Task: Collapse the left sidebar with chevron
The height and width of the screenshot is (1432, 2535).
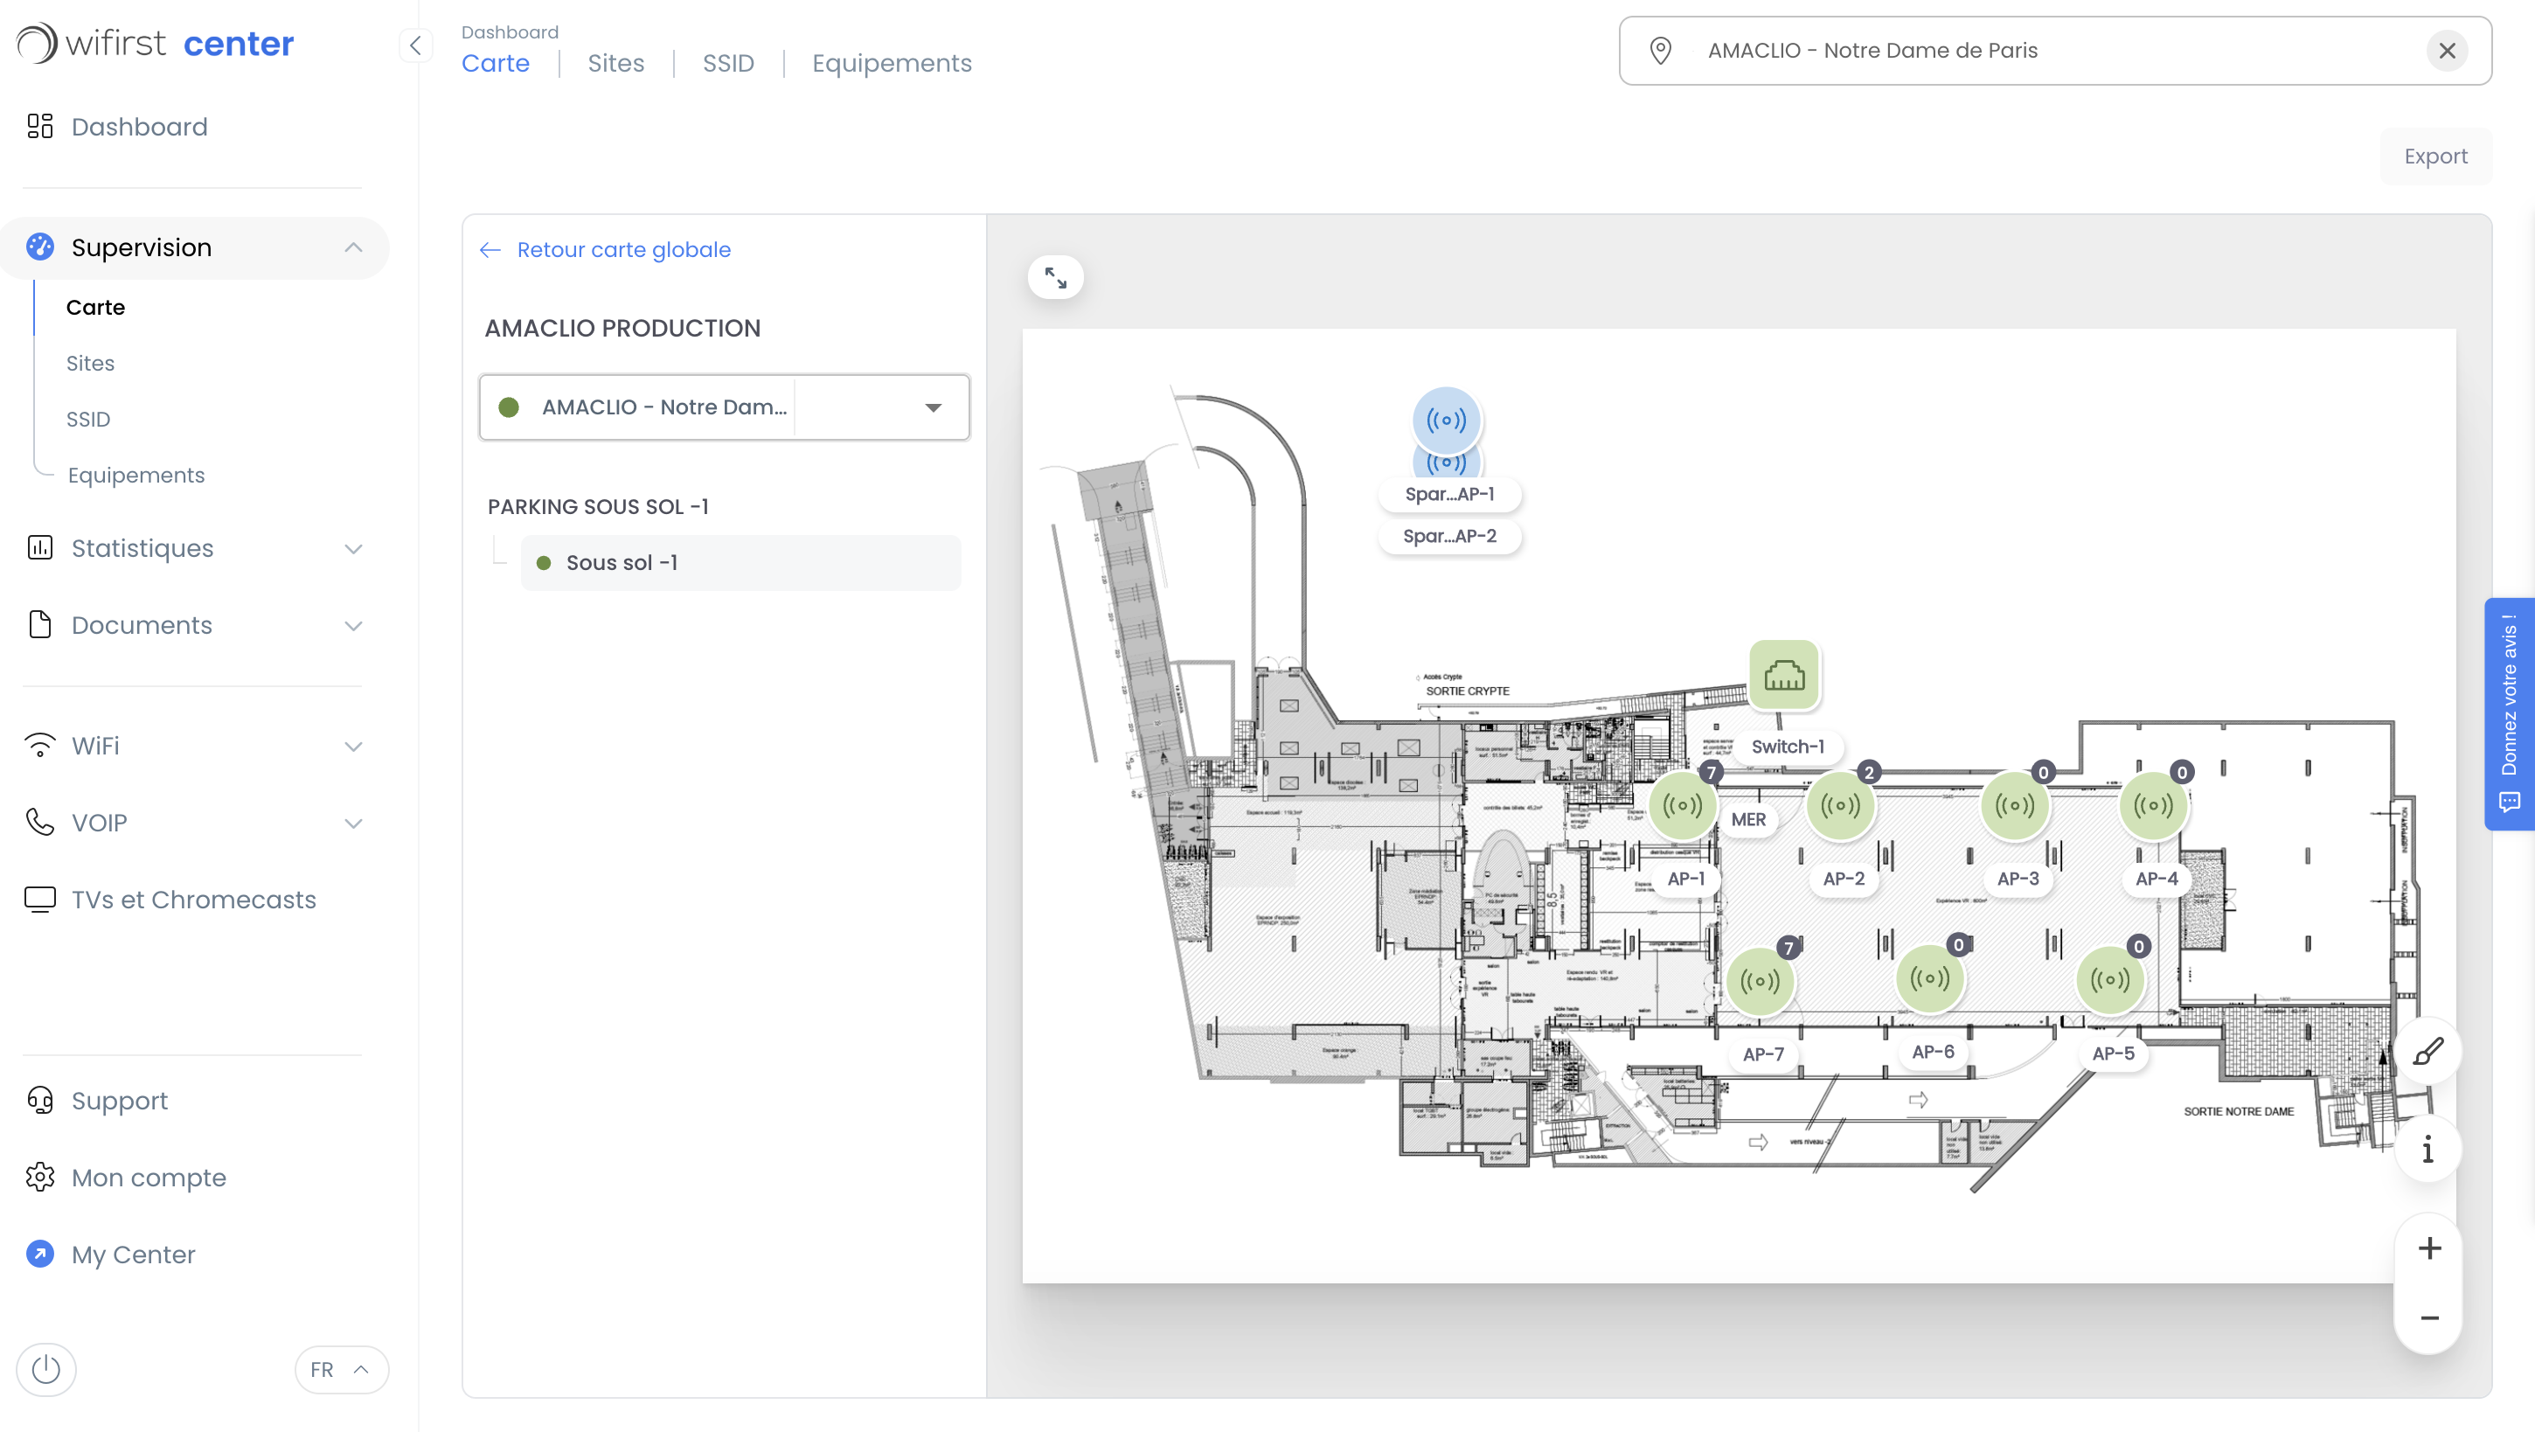Action: pyautogui.click(x=415, y=45)
